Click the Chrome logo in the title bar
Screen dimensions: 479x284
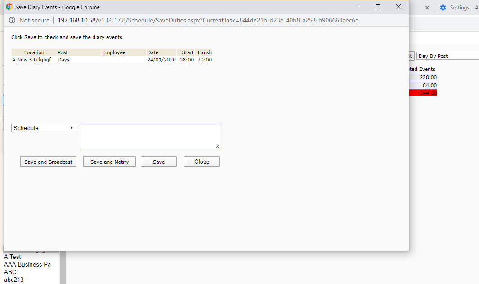pos(9,7)
